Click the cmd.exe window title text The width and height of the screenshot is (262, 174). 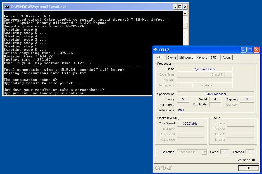point(39,7)
